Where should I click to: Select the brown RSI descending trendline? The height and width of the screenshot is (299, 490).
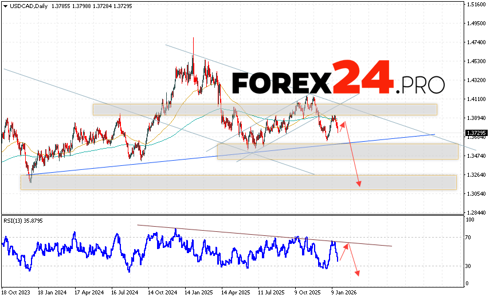[x=264, y=235]
